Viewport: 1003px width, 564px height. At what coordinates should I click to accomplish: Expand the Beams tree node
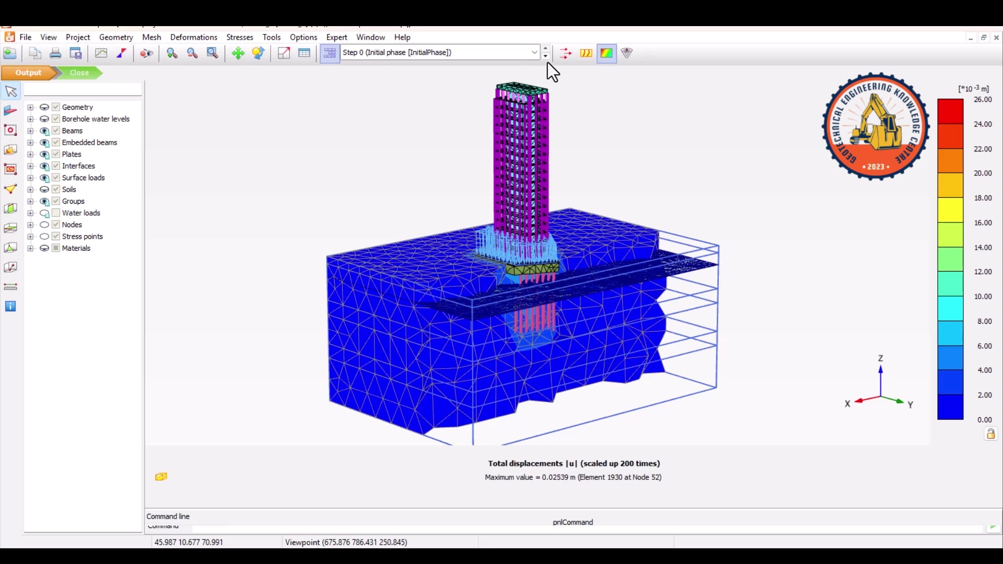[30, 131]
